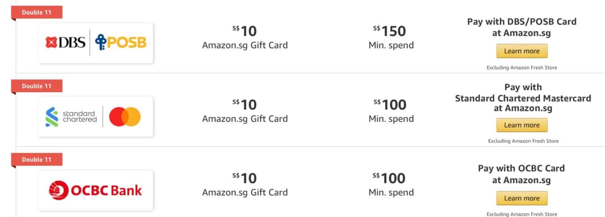Click the S$100 Min. spend in the Standard Chartered row
The image size is (605, 217).
[x=391, y=110]
